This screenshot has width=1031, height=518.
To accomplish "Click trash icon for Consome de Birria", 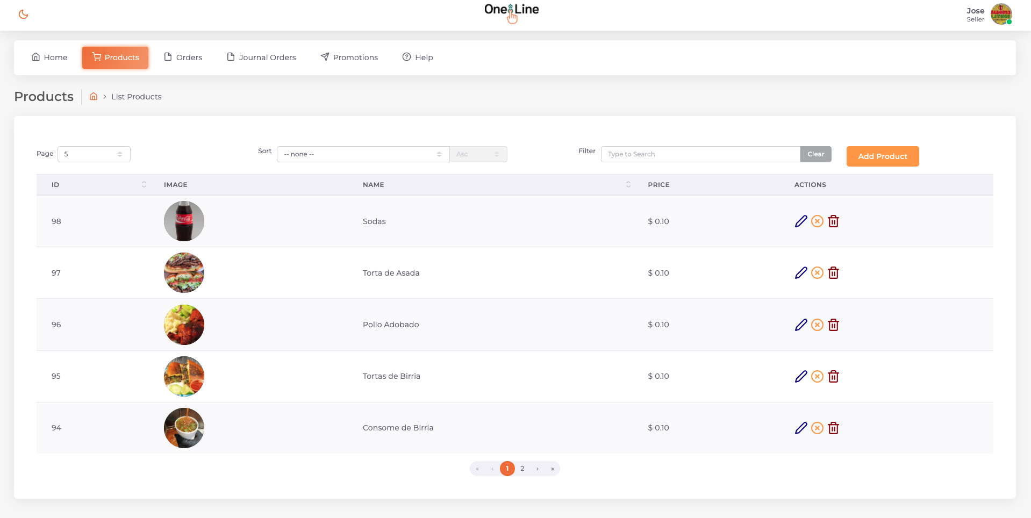I will 833,428.
